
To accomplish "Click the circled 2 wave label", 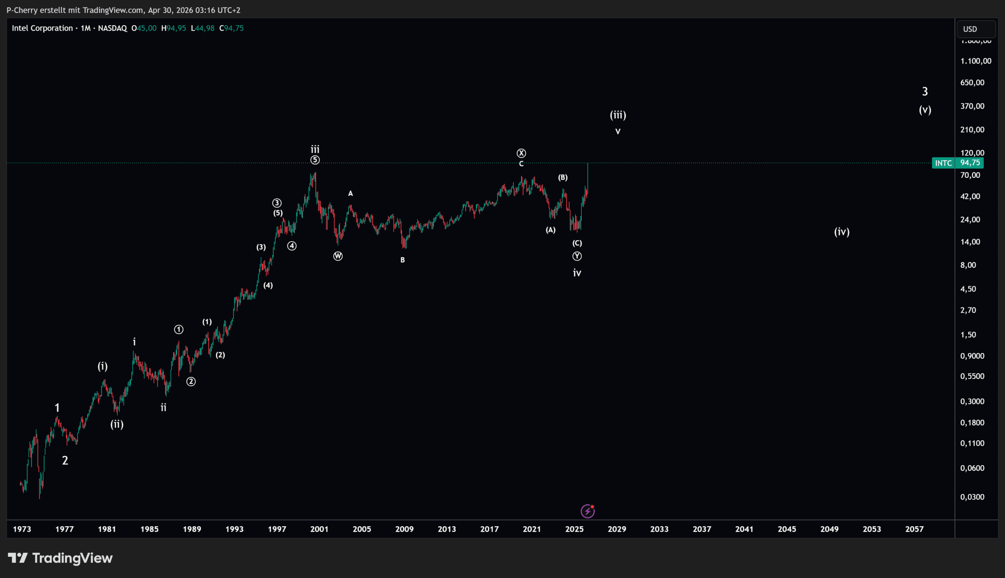I will point(191,382).
